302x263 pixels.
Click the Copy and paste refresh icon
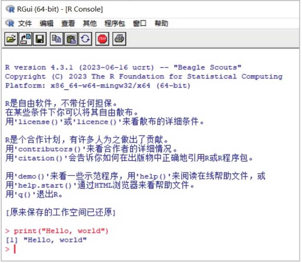click(x=85, y=39)
